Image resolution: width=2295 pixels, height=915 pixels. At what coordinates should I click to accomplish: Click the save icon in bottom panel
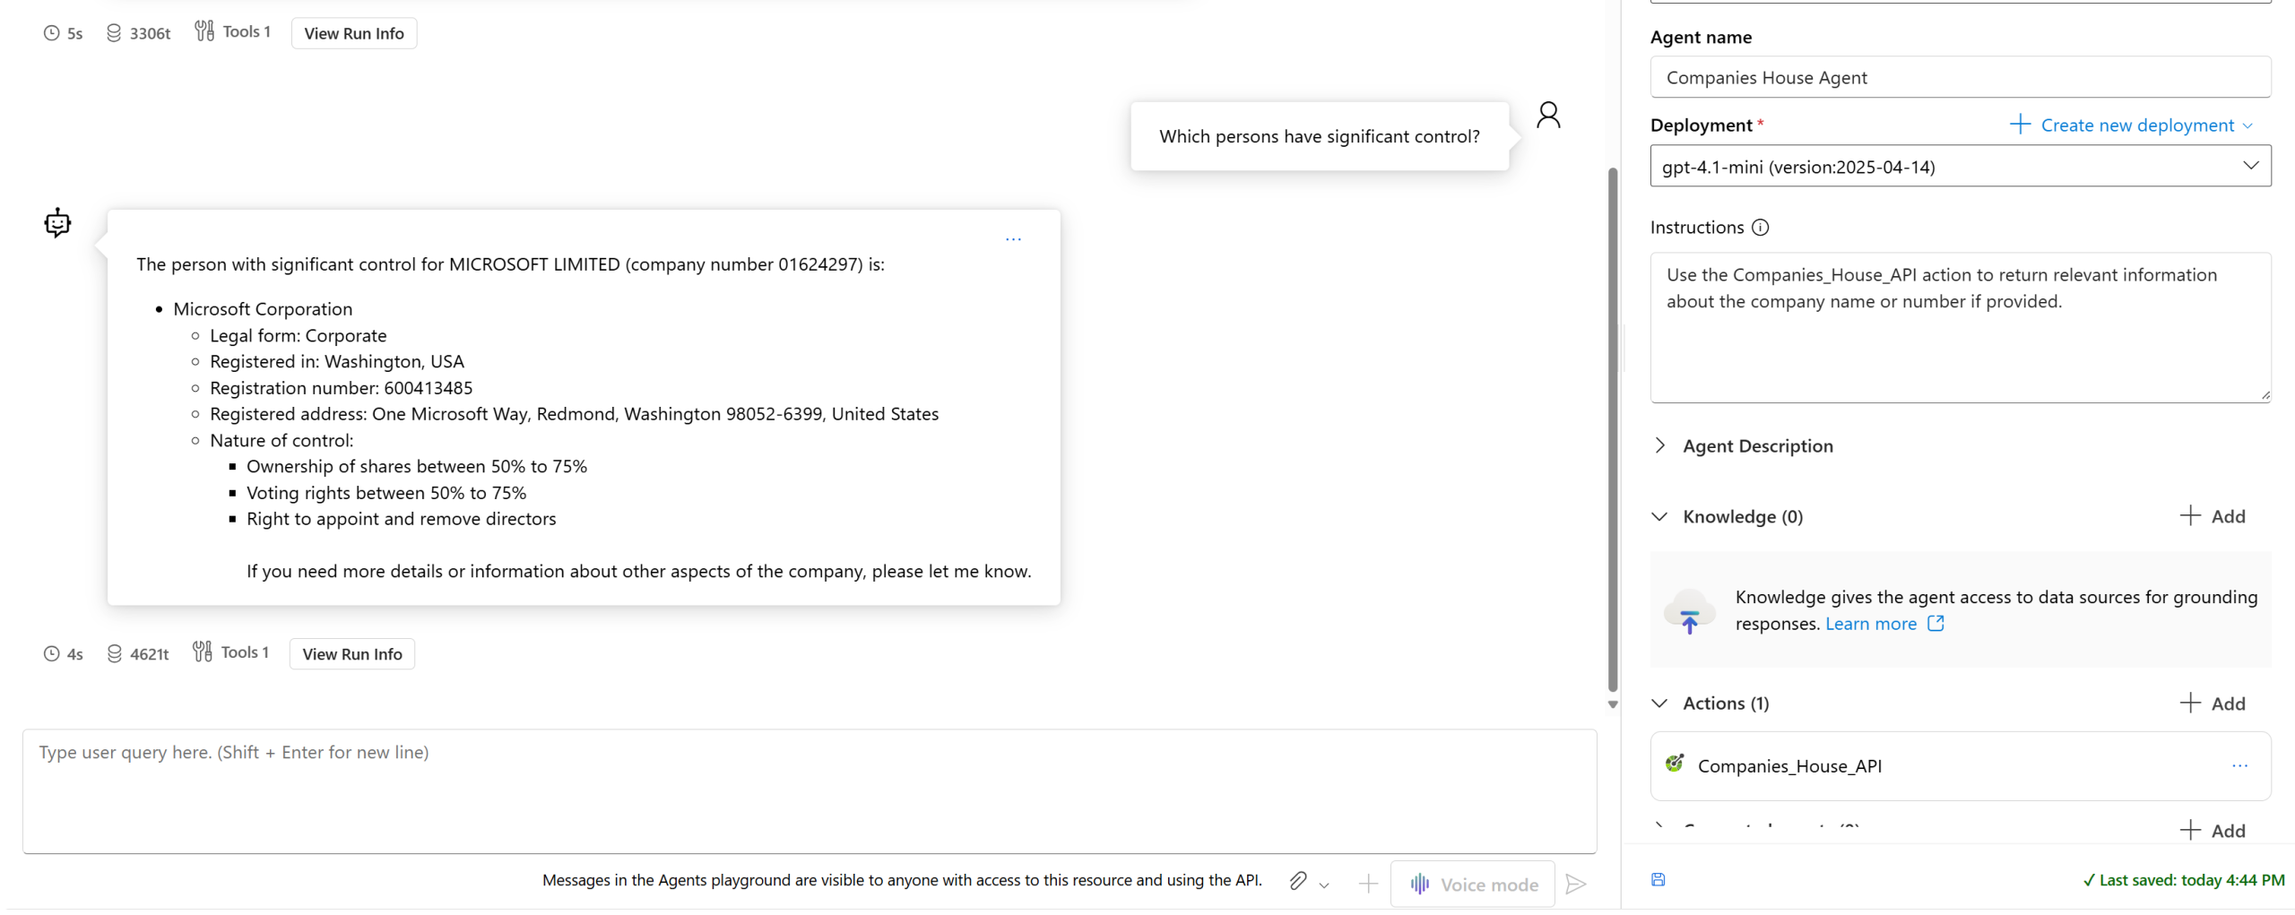point(1658,879)
